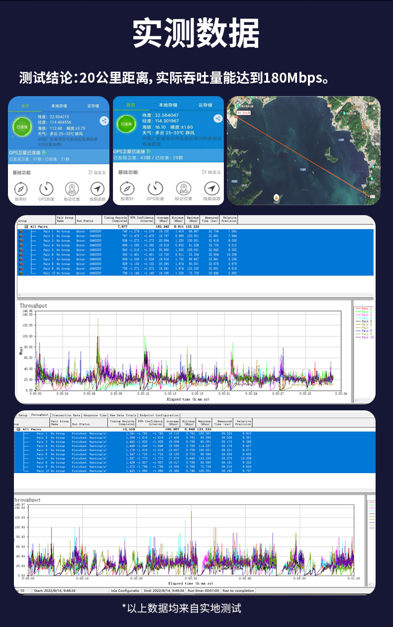Open 线路追踪 route tracking in left app
The image size is (393, 627).
(98, 189)
